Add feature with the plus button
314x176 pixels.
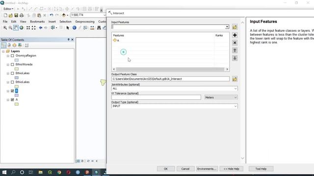(x=235, y=35)
